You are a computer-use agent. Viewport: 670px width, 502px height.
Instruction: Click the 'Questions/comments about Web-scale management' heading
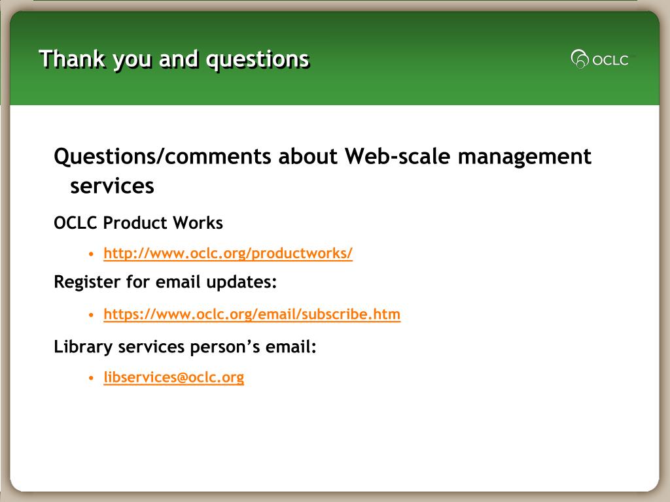pyautogui.click(x=322, y=156)
